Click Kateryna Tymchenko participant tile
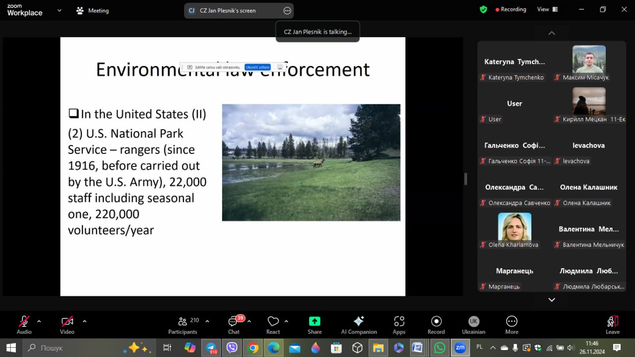The image size is (635, 357). pos(514,63)
